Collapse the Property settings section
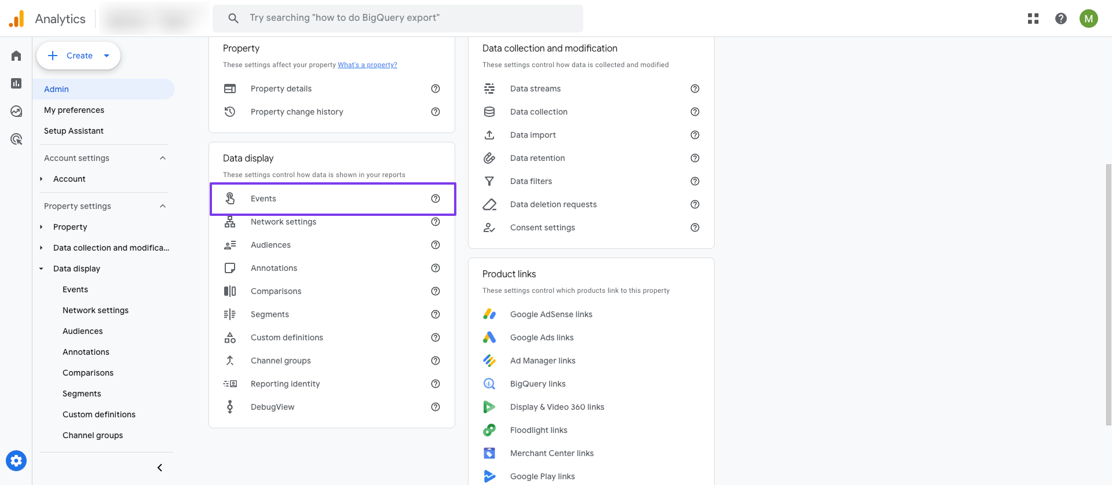 click(163, 206)
